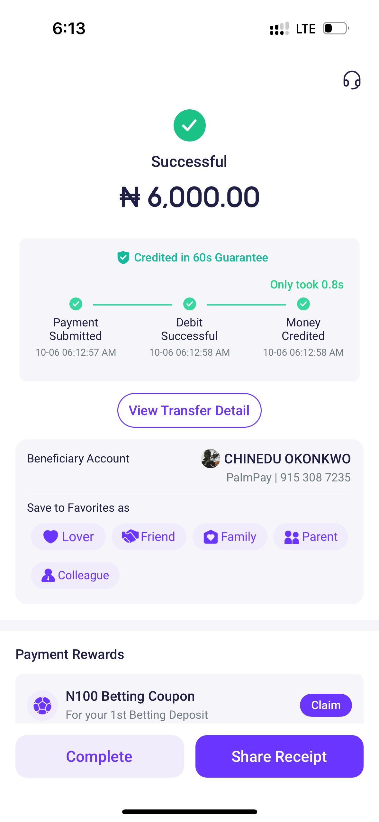The height and width of the screenshot is (822, 379).
Task: Tap the battery indicator in status bar
Action: point(336,28)
